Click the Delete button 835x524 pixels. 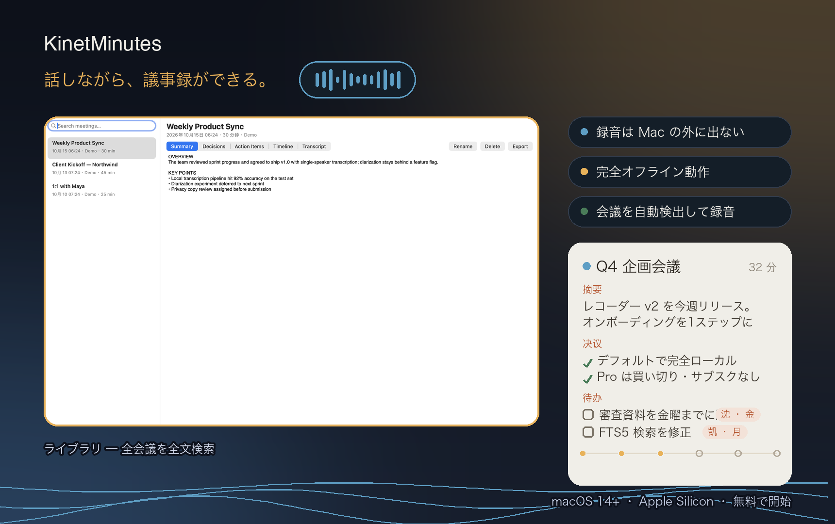pos(492,146)
